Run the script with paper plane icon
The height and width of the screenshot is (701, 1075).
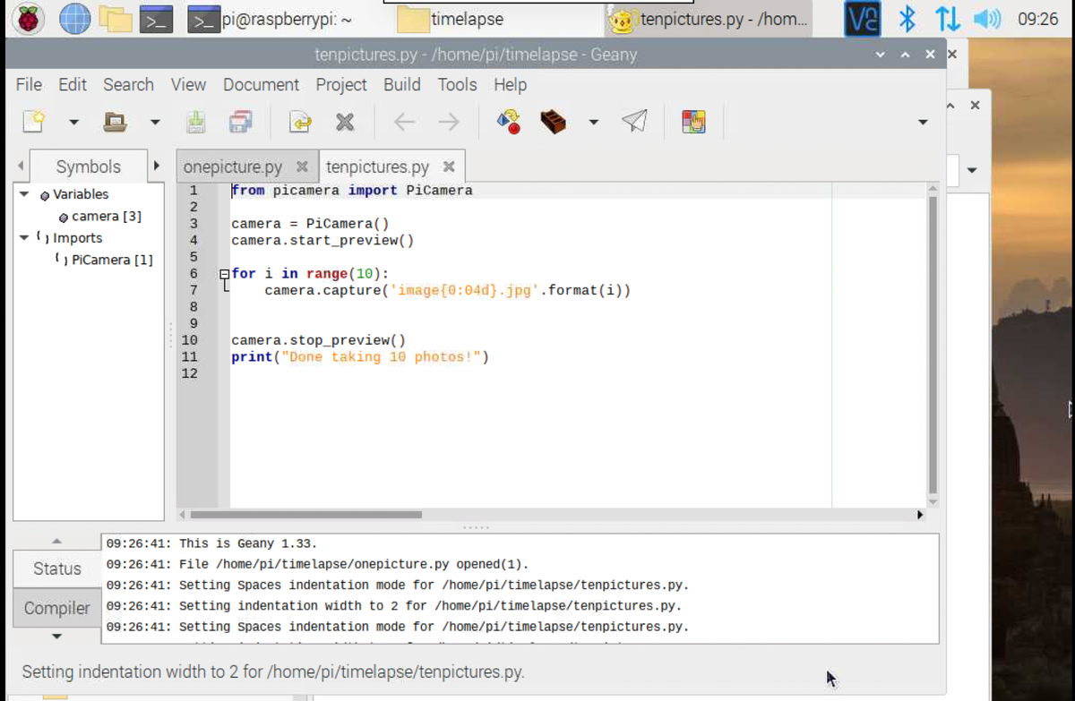(634, 122)
